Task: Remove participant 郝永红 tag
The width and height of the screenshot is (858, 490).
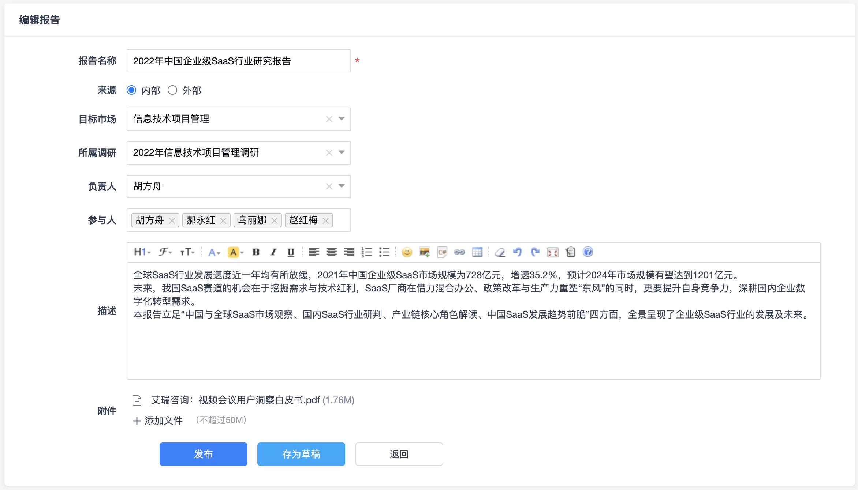Action: (223, 220)
